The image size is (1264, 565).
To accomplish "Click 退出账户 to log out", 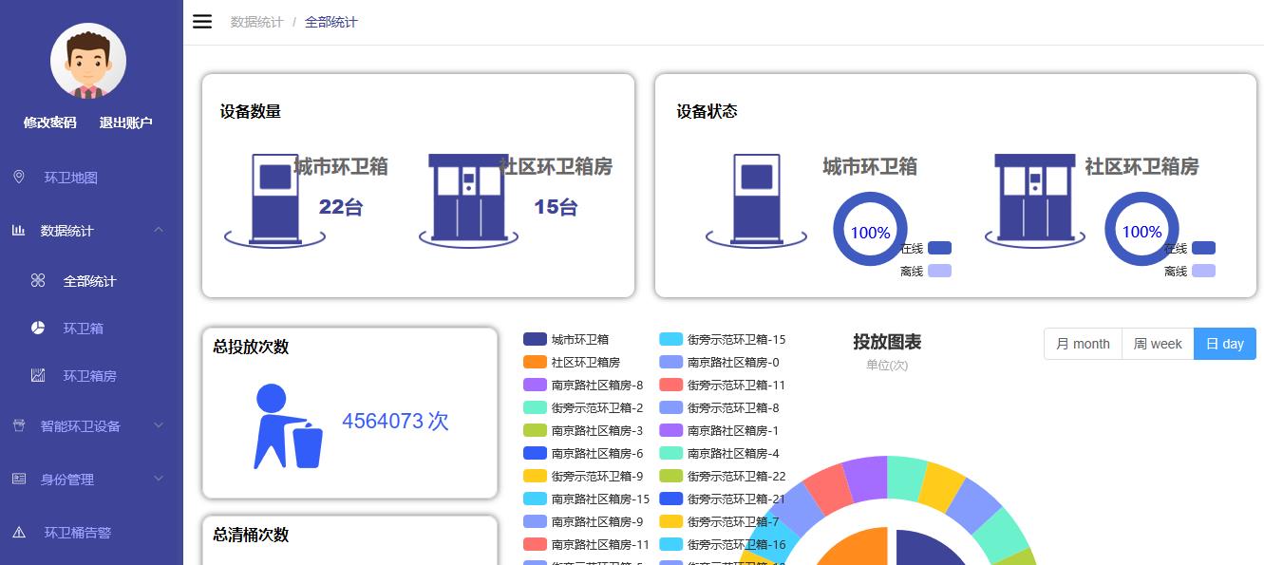I will click(126, 122).
